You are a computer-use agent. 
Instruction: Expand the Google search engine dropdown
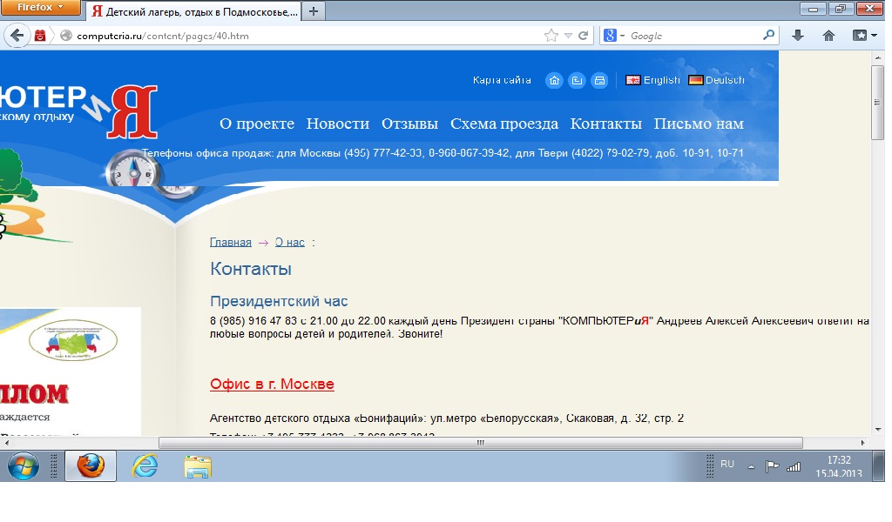tap(613, 36)
